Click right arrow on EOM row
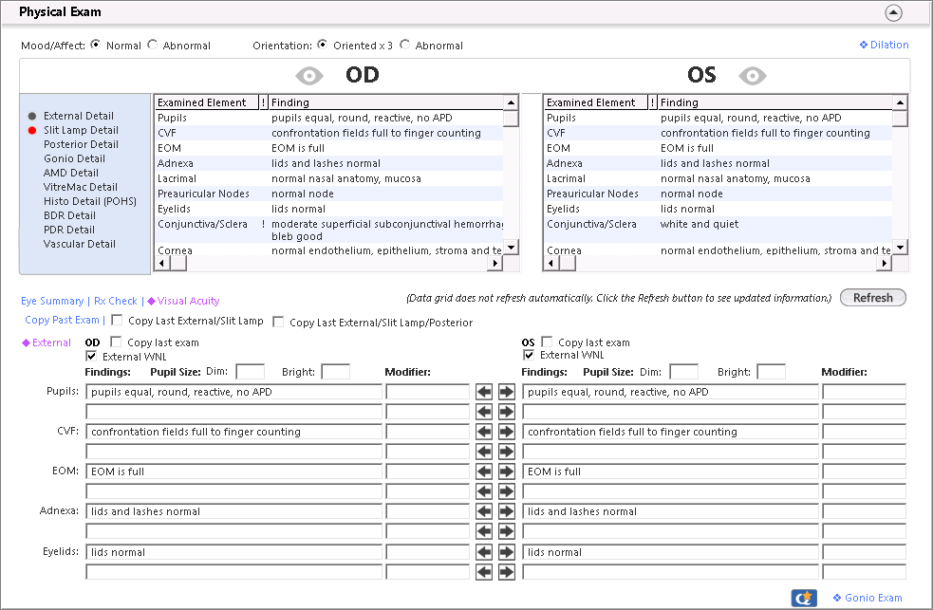 point(507,471)
